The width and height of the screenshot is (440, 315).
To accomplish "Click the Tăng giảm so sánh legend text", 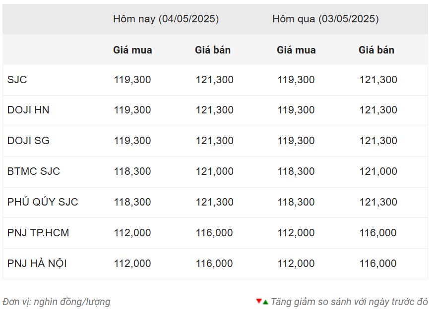I will 349,302.
